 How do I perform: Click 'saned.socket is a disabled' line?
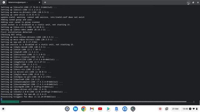point(36,25)
